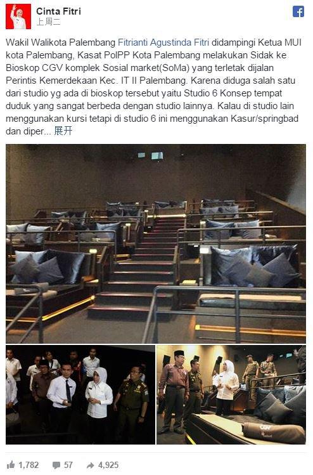This screenshot has width=313, height=475.
Task: View the 4,925 shares count
Action: [108, 465]
